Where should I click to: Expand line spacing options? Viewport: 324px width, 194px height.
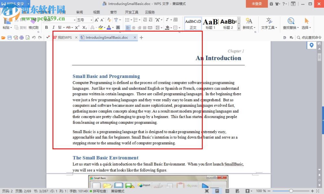[162, 27]
